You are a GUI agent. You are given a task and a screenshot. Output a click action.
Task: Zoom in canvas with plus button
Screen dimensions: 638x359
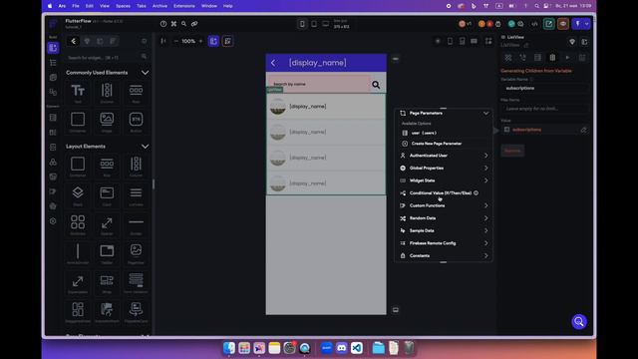point(200,41)
